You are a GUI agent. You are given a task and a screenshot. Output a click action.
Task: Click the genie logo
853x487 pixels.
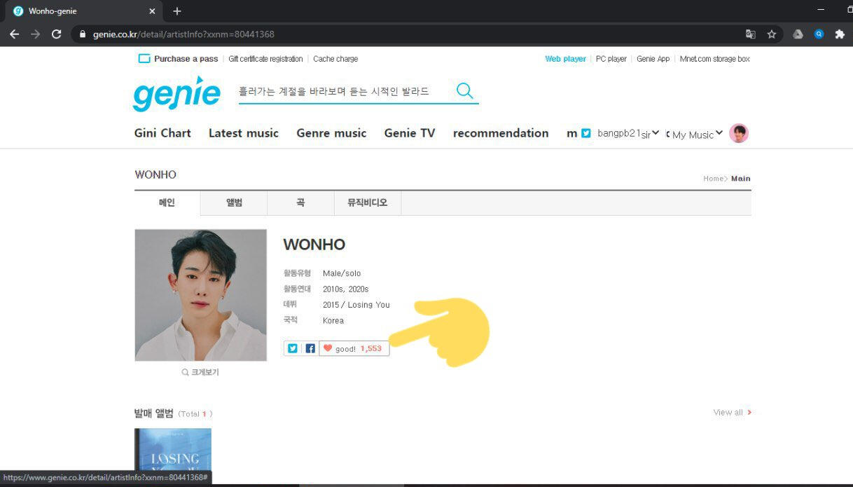click(176, 93)
